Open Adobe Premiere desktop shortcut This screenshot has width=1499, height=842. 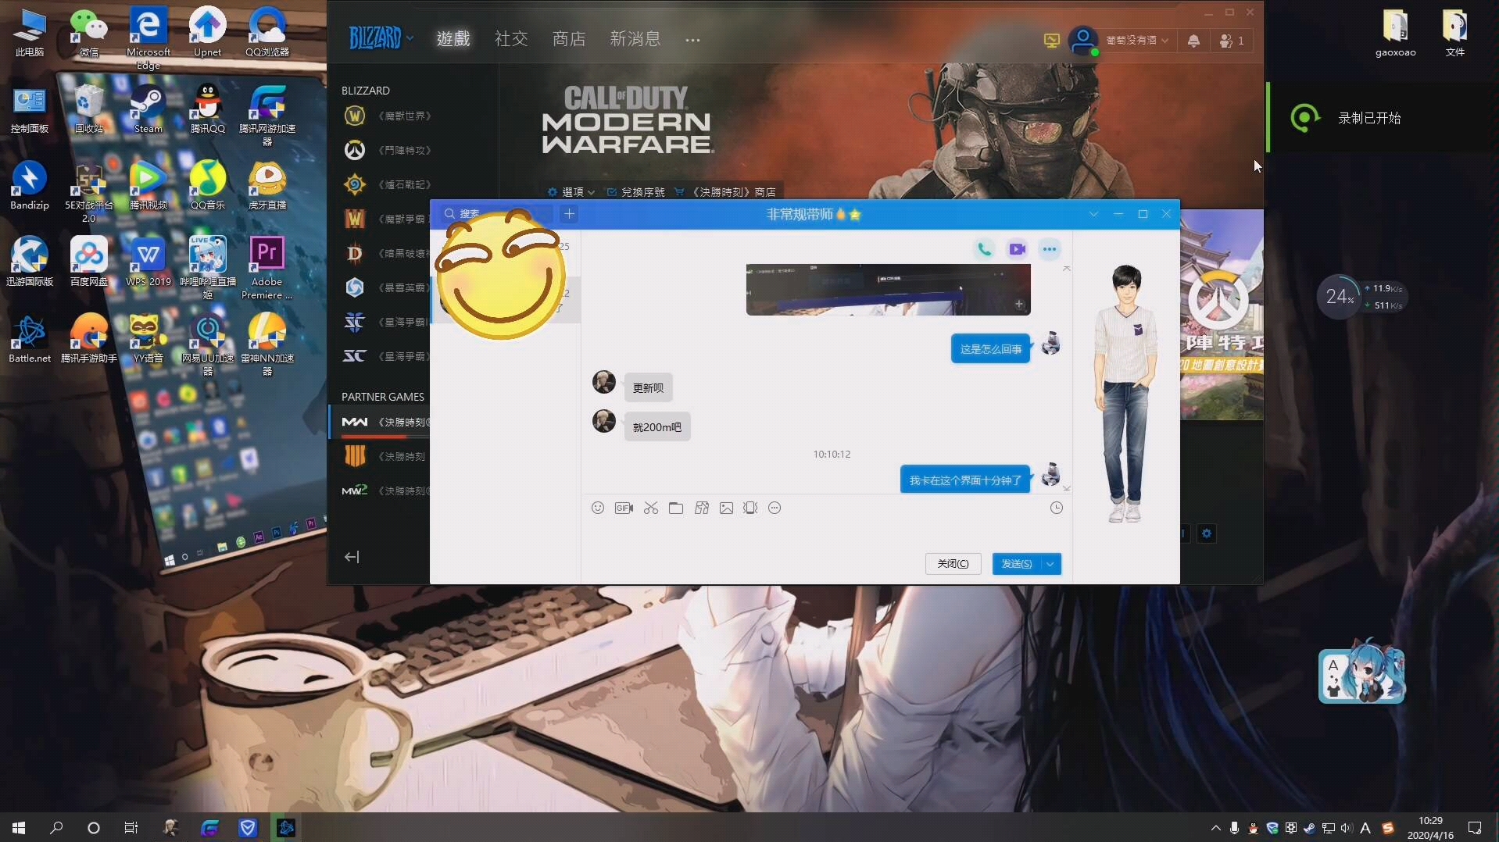pos(267,268)
